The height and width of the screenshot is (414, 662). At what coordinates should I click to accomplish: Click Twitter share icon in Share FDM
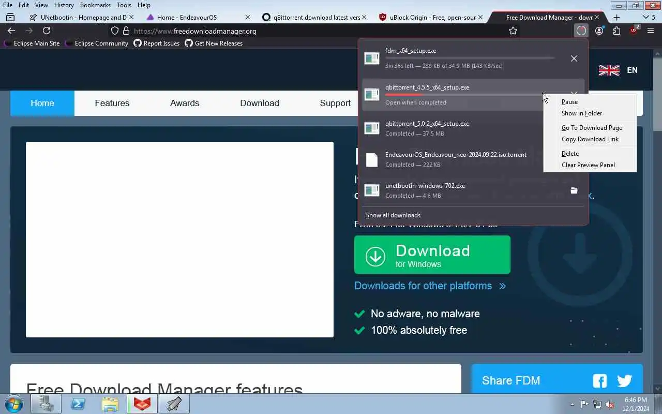pyautogui.click(x=625, y=381)
